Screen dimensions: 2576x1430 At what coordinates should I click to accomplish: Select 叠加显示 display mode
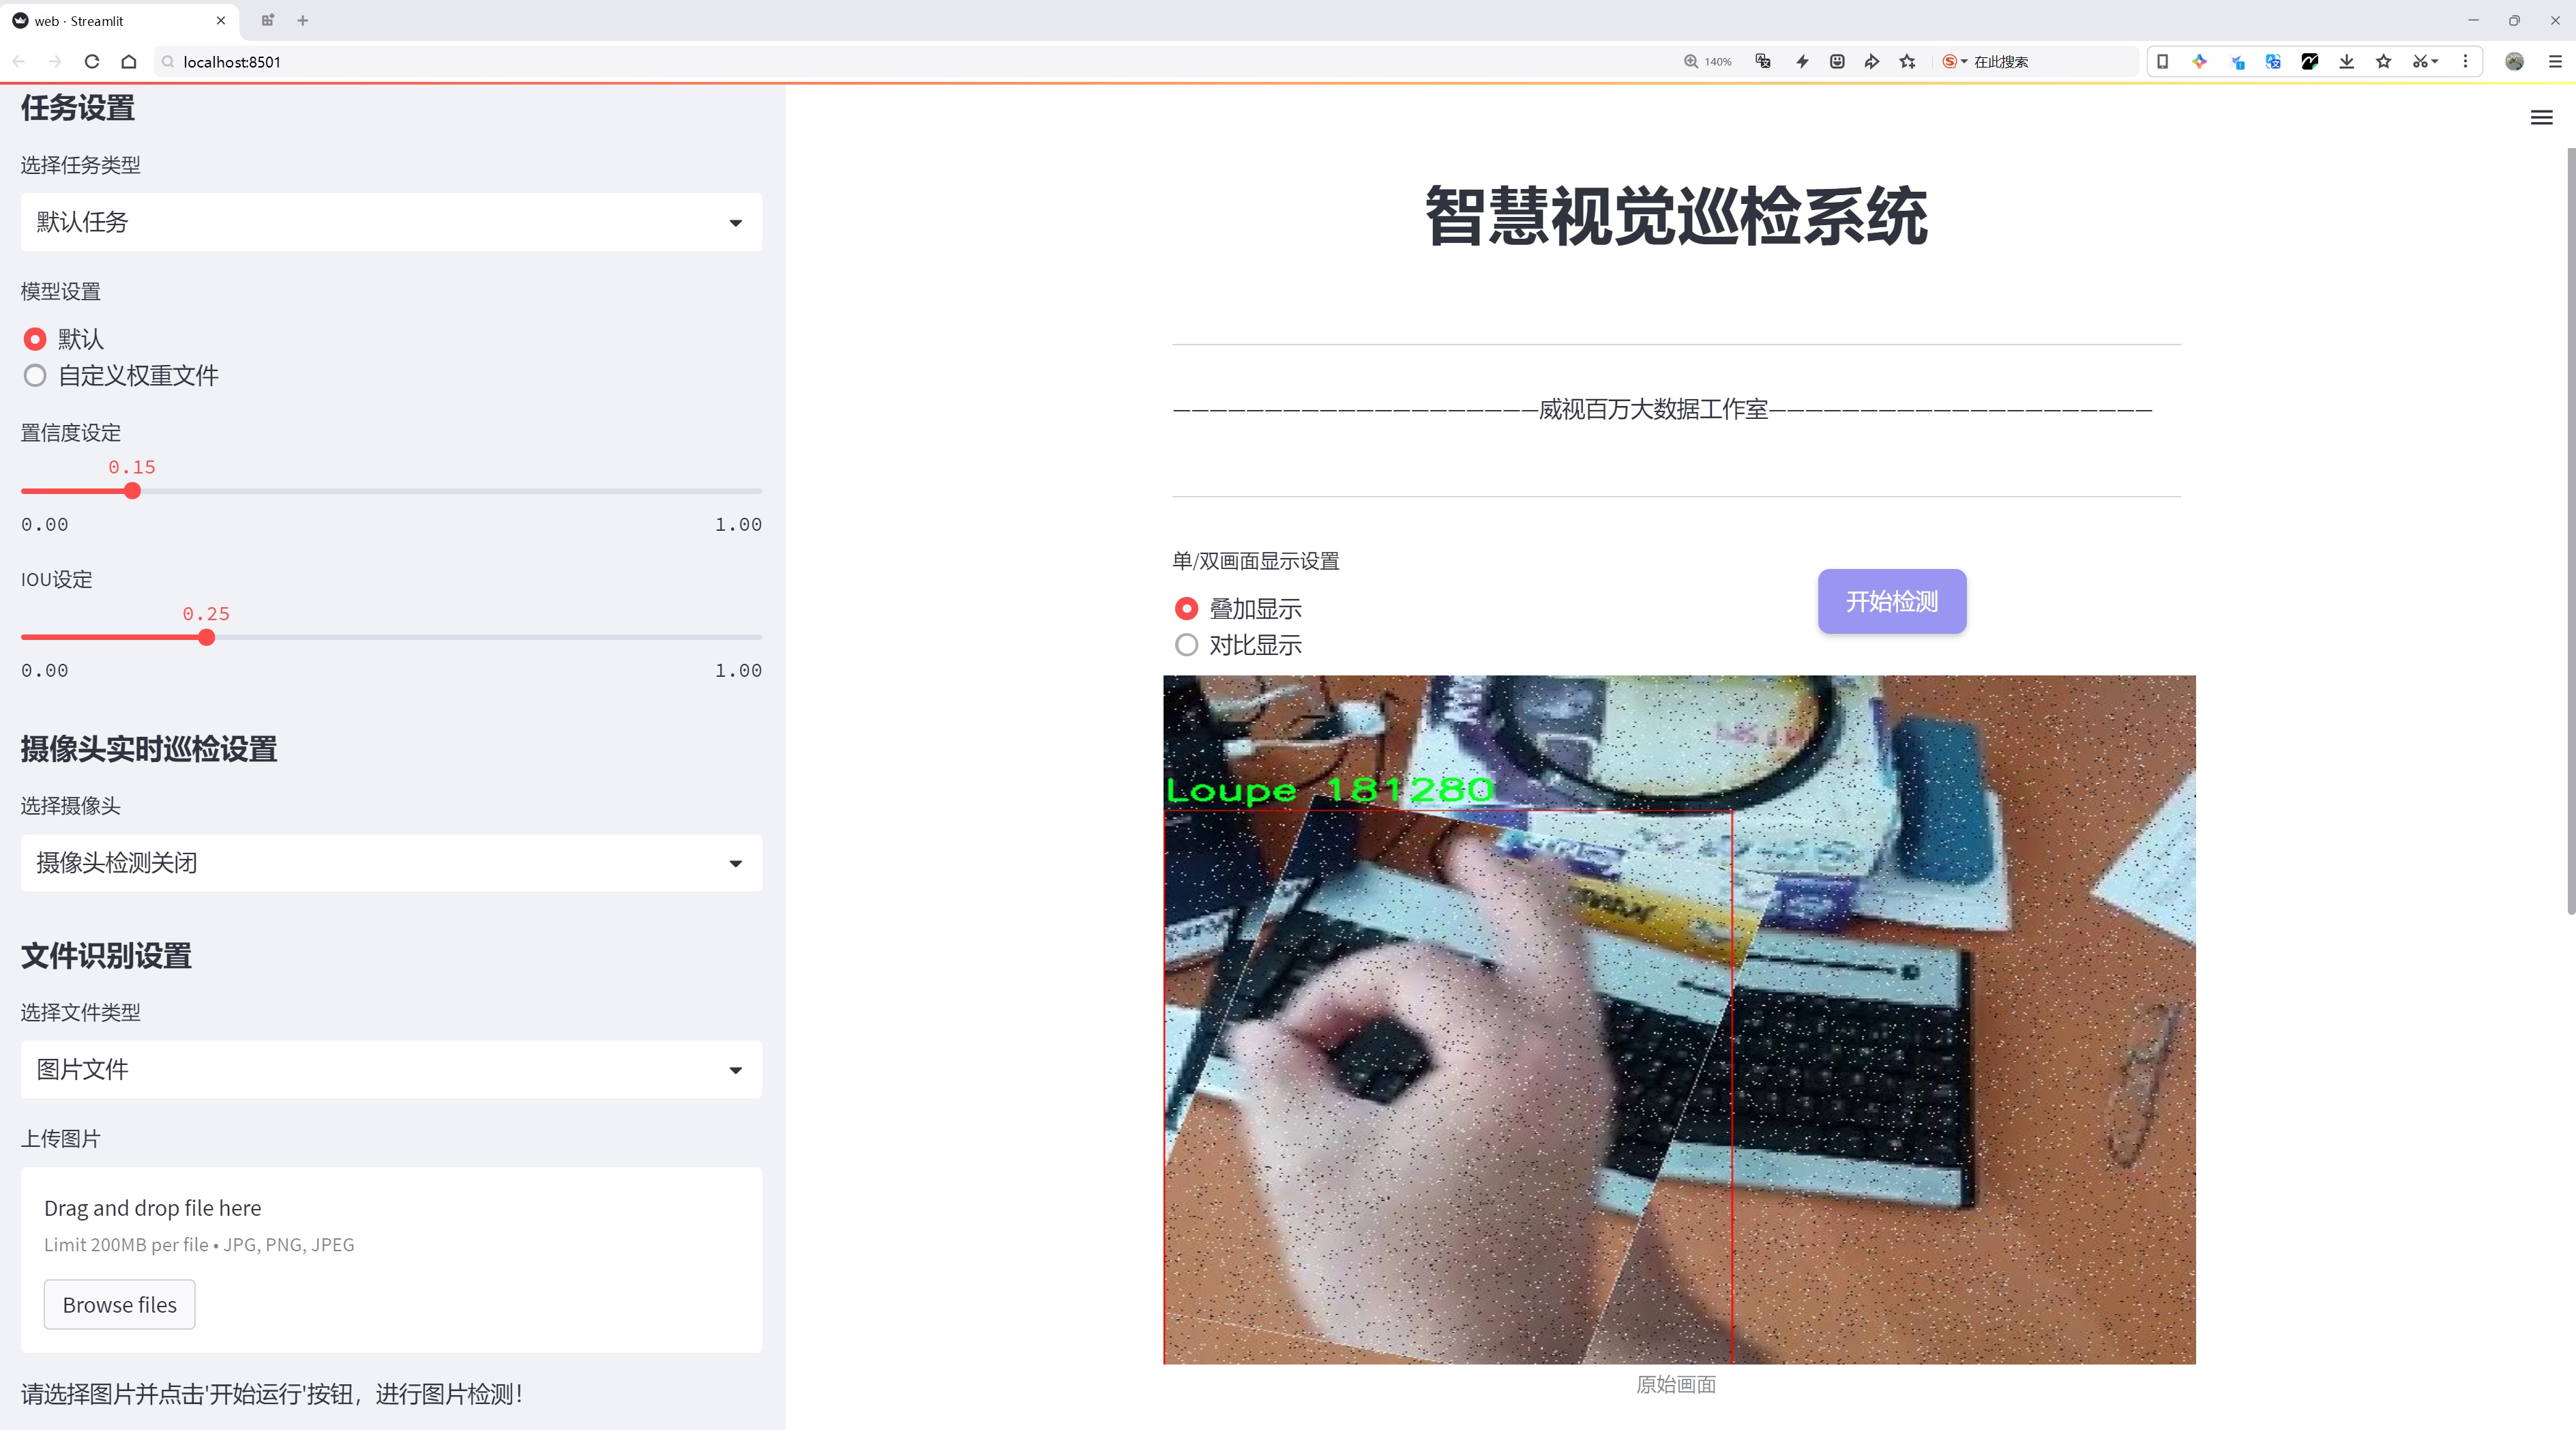pyautogui.click(x=1238, y=608)
